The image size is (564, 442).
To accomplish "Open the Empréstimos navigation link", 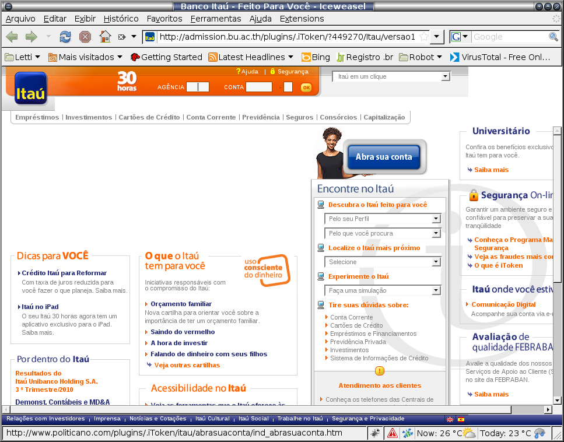I will (37, 117).
